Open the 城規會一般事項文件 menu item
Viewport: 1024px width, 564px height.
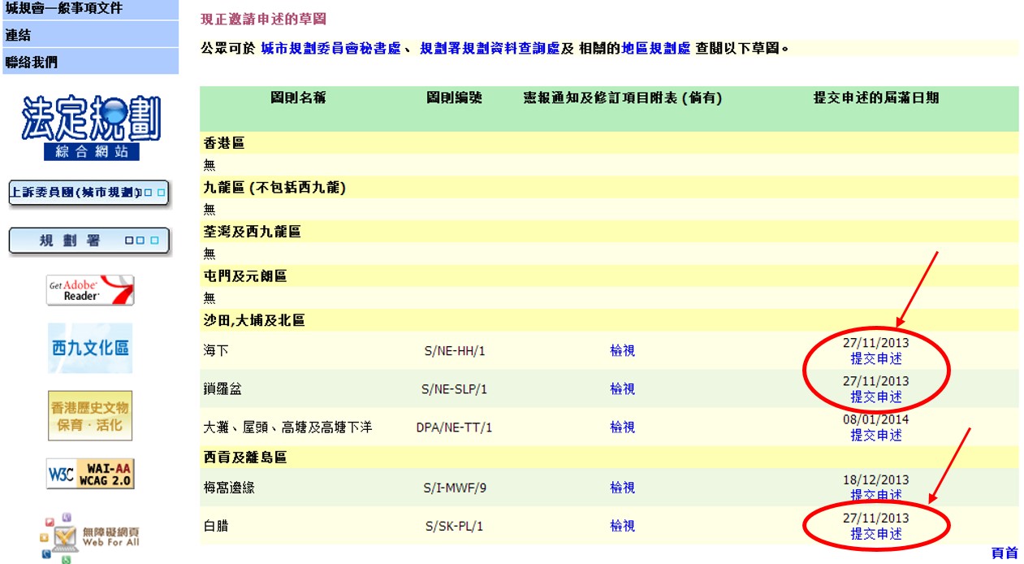65,9
